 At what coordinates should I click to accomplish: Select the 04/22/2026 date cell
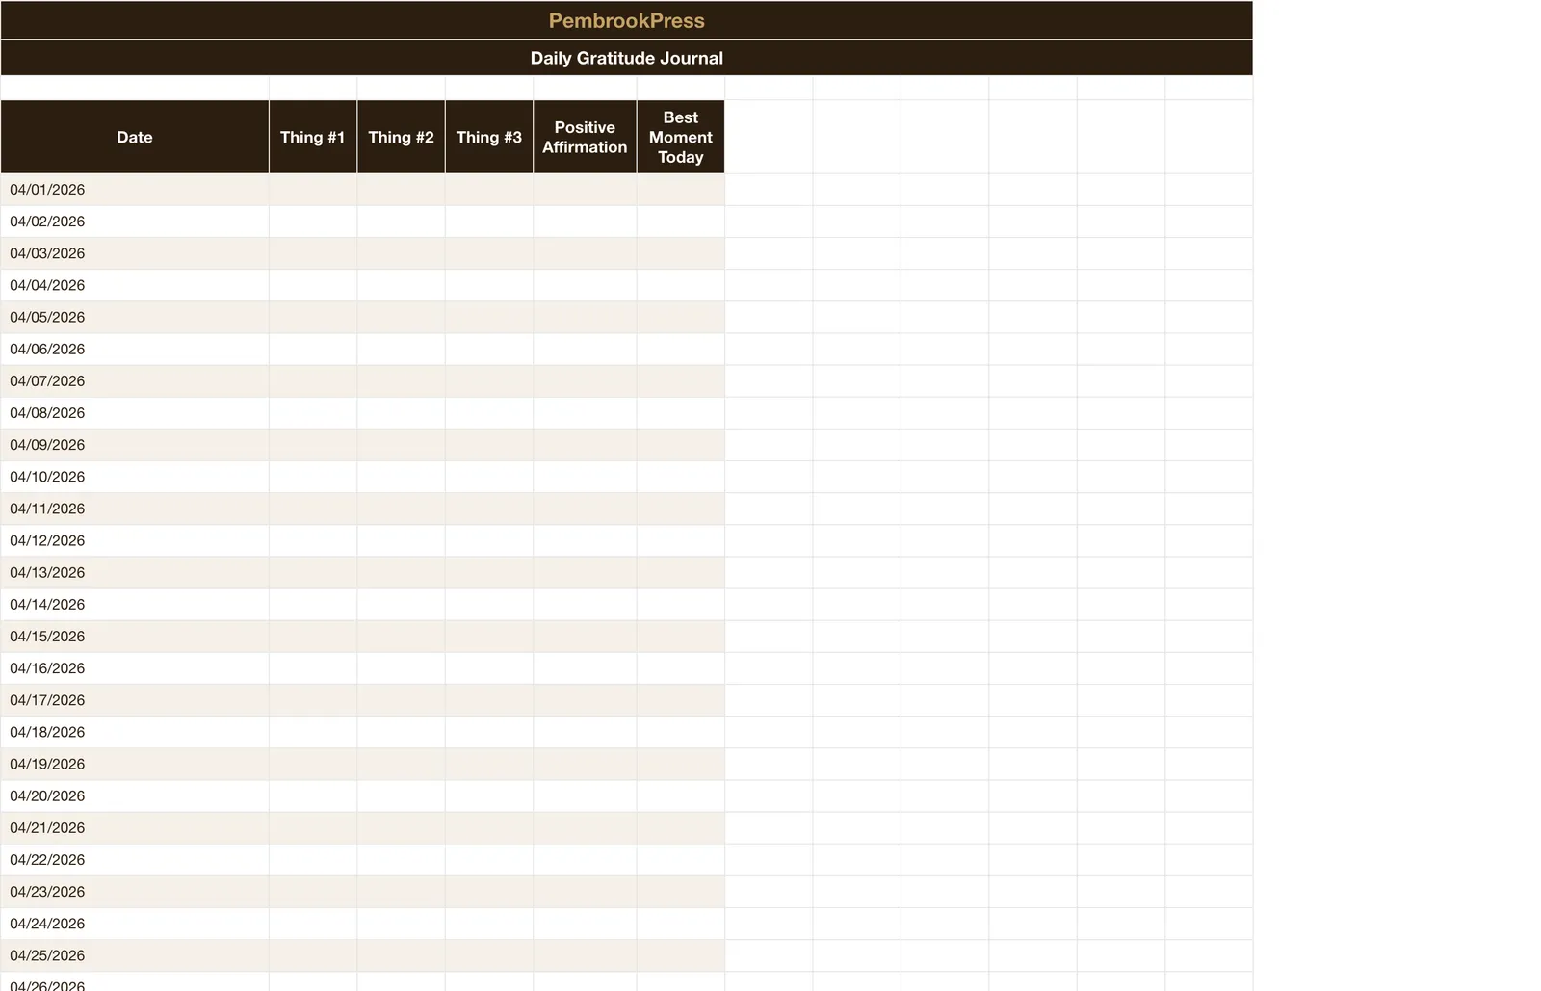tap(135, 859)
